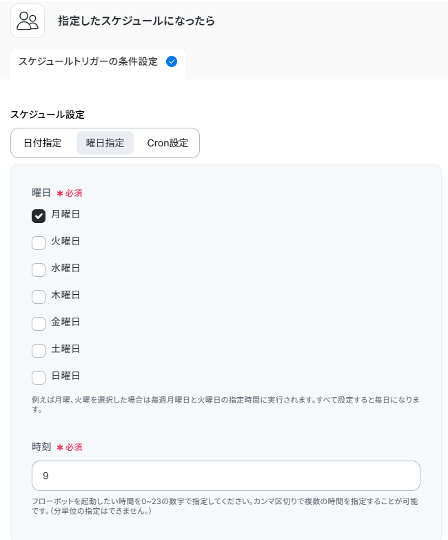Click the 指定したスケジュールになったら title

click(136, 21)
